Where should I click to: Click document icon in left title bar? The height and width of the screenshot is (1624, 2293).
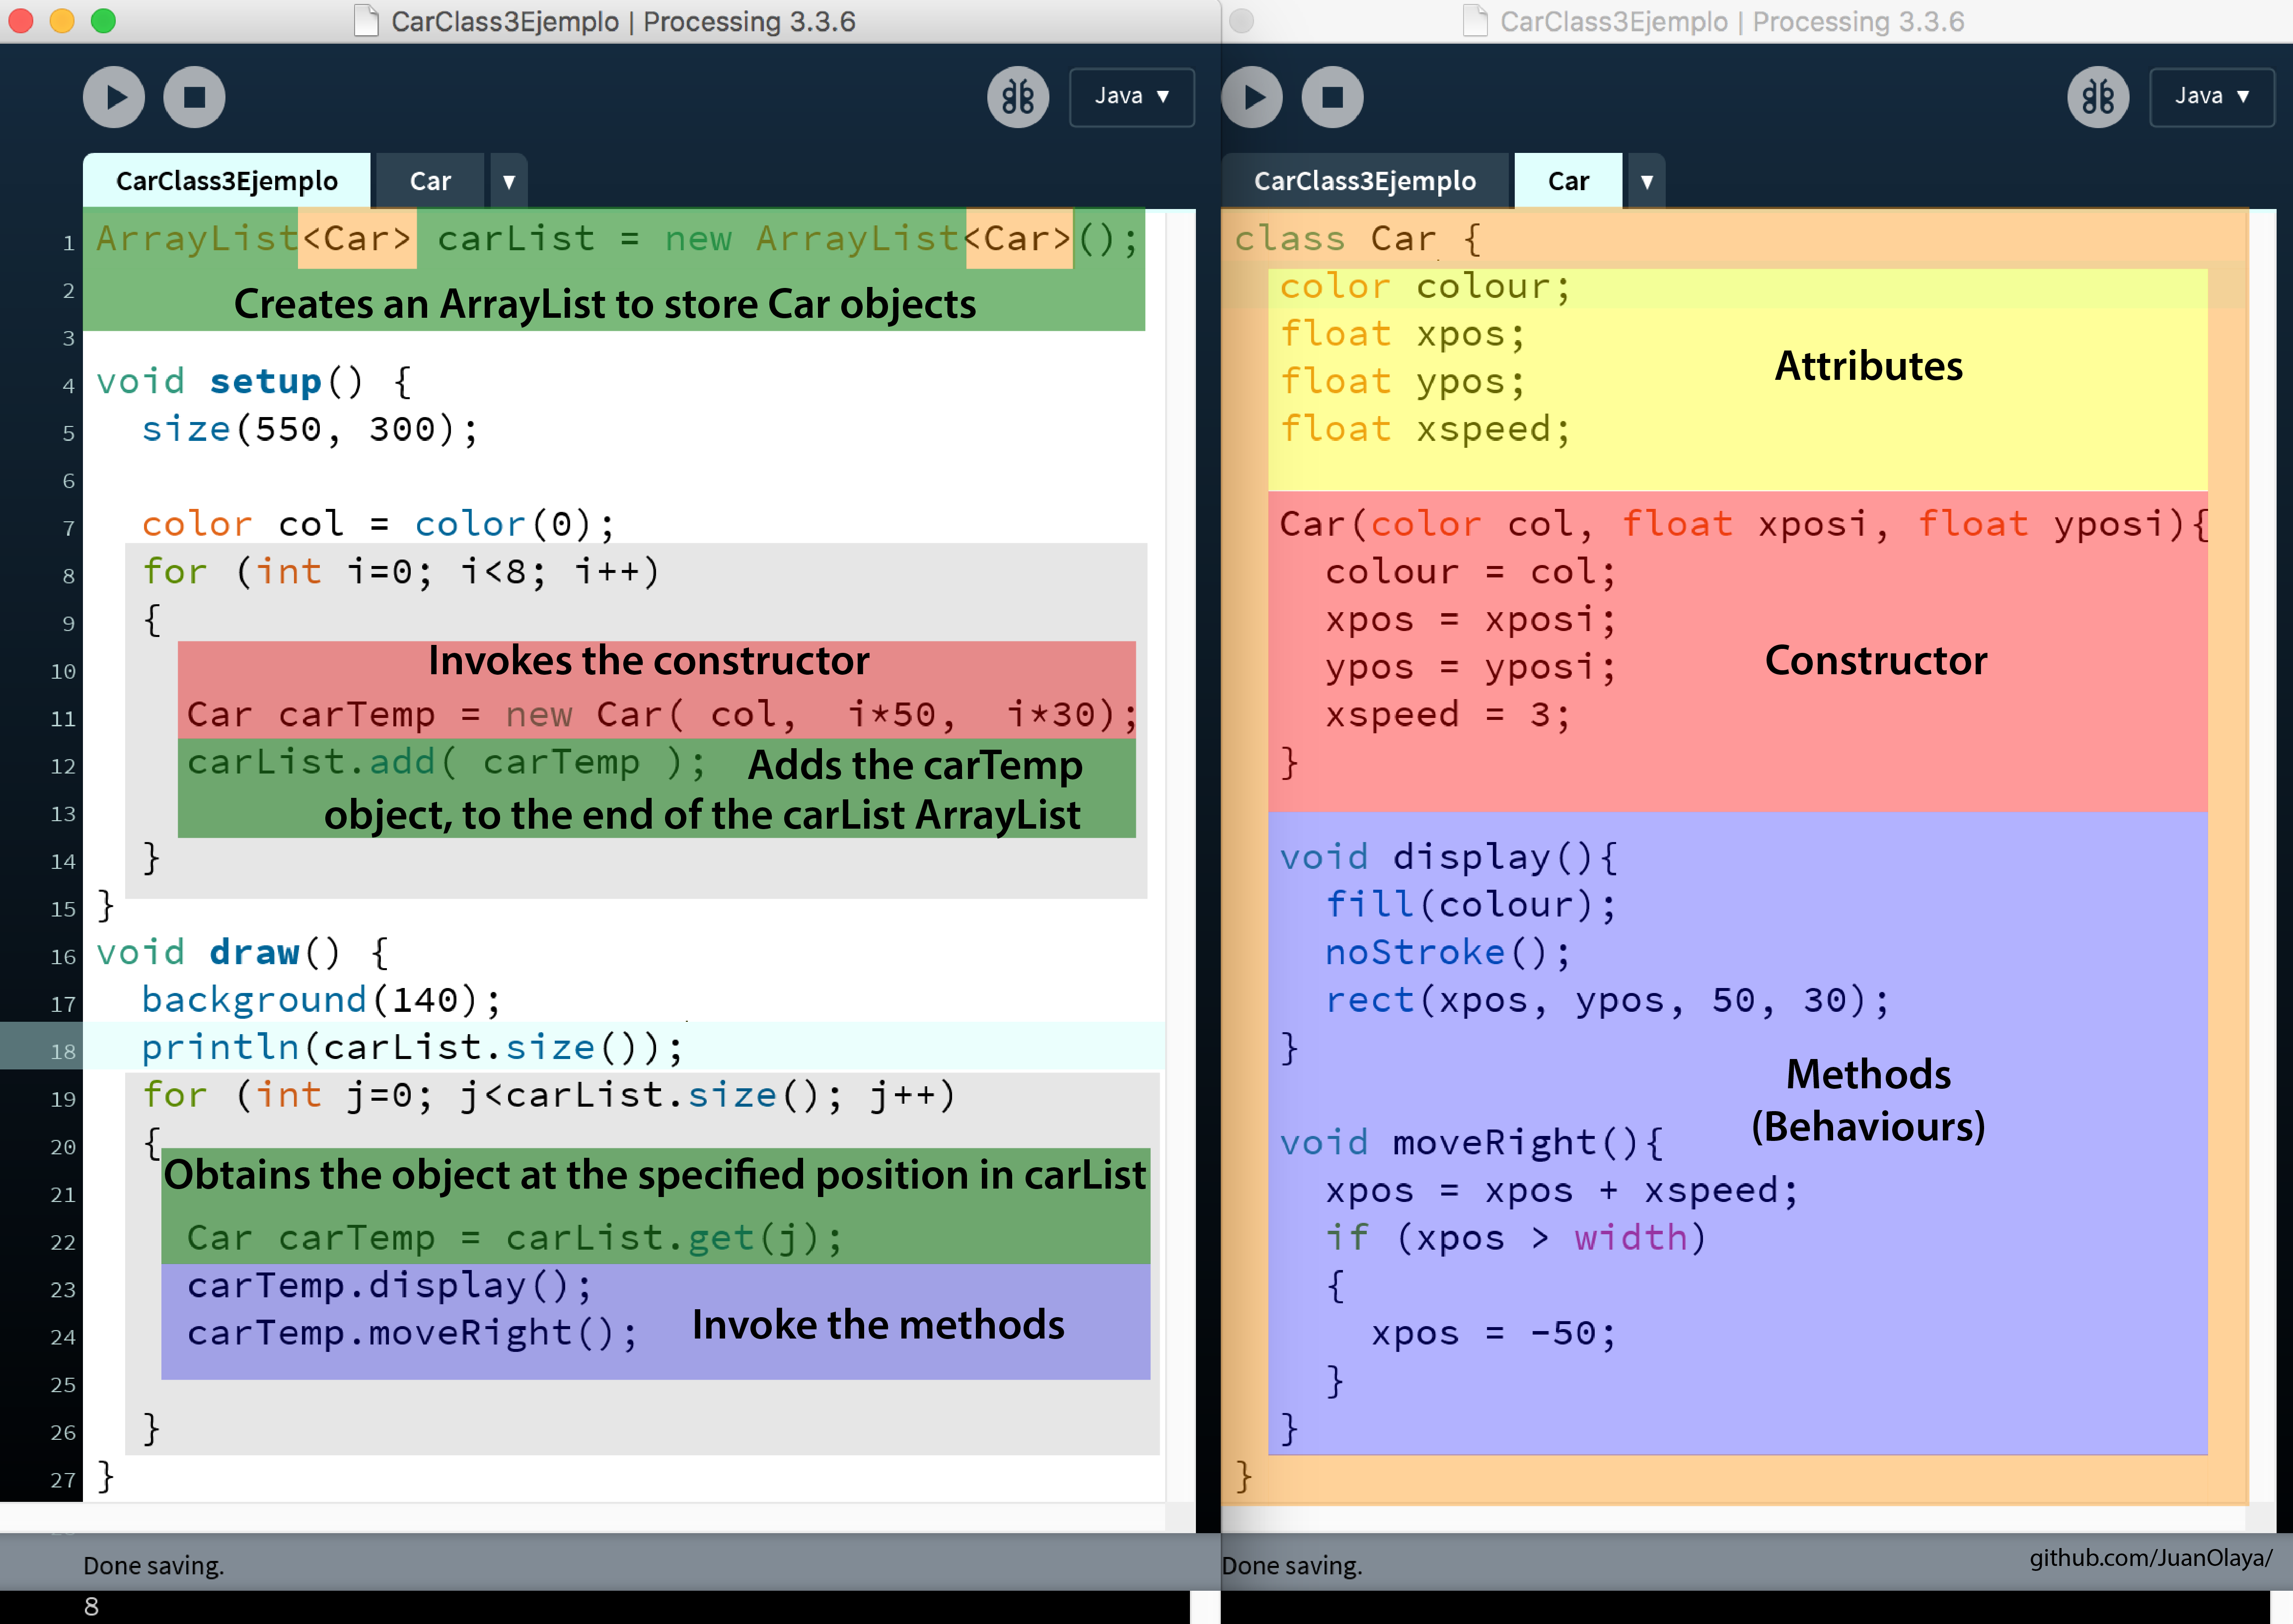coord(367,21)
